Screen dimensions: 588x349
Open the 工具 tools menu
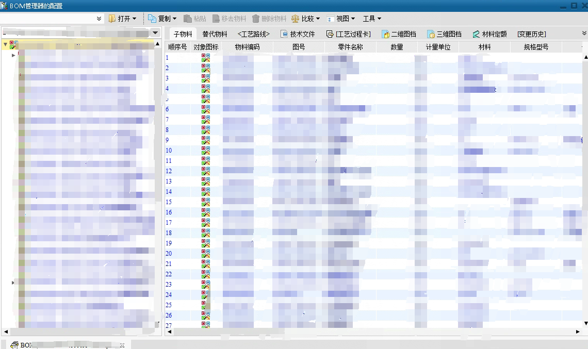coord(371,19)
